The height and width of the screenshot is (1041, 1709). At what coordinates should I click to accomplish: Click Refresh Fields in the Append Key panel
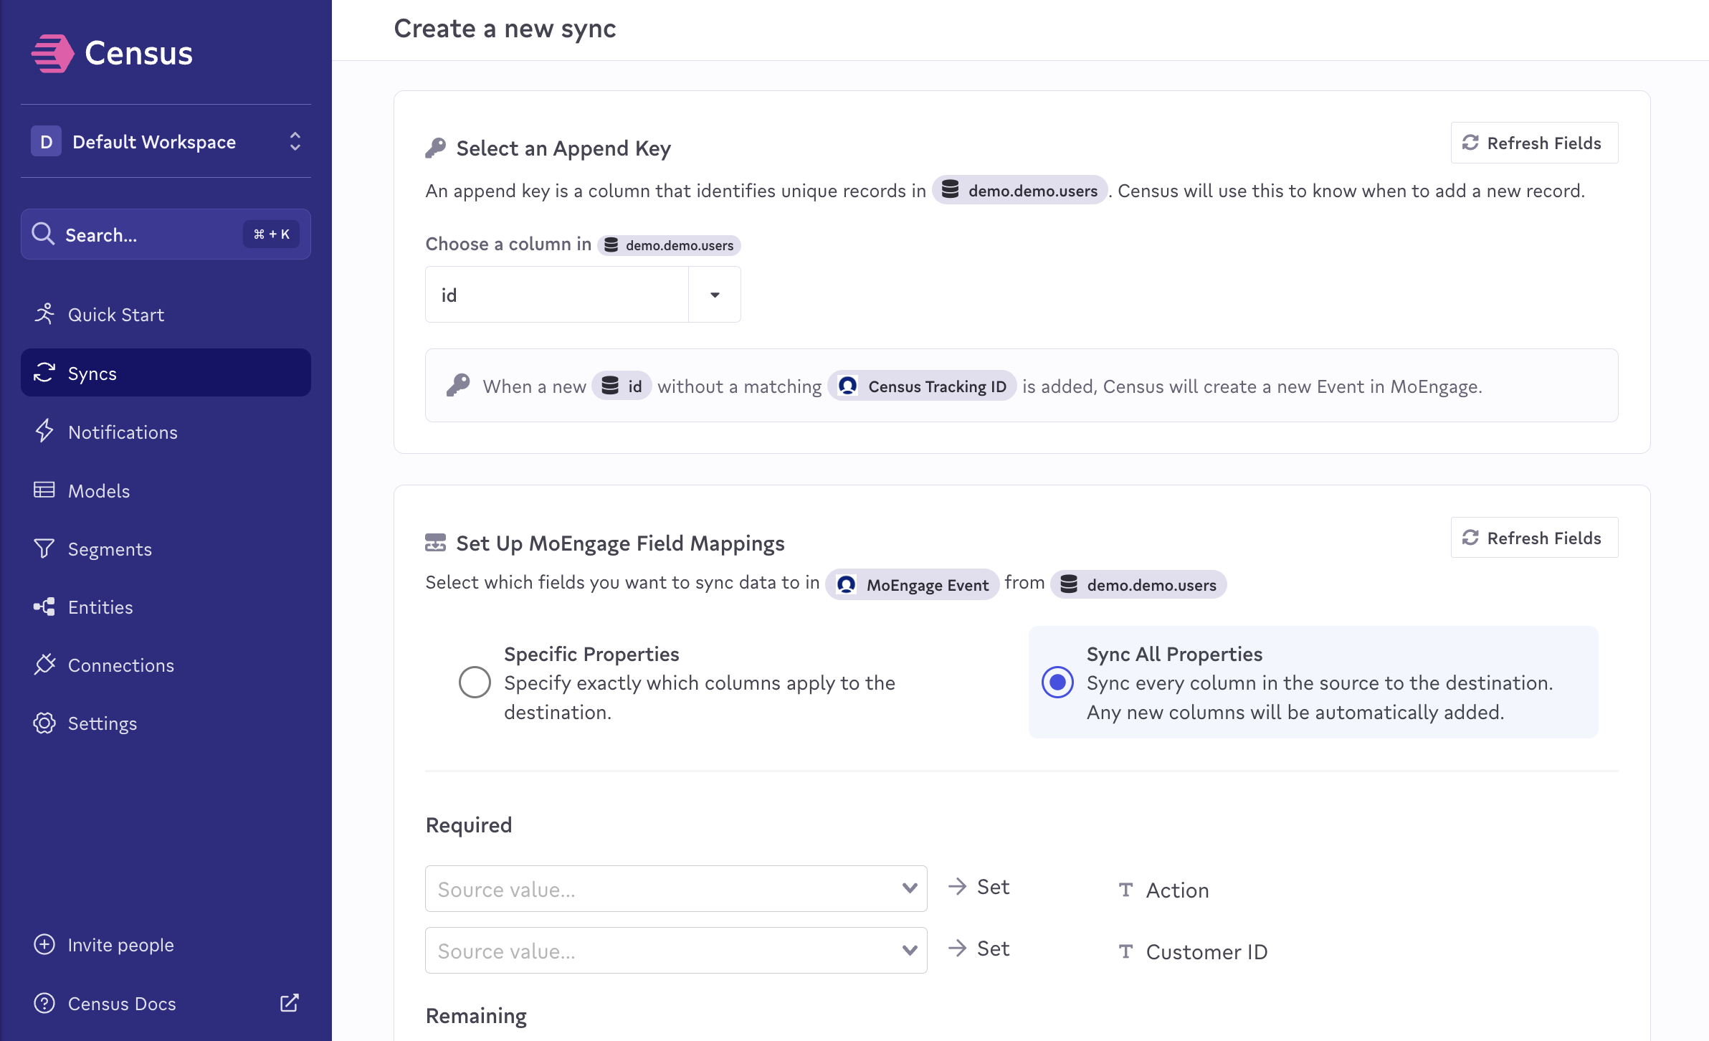tap(1533, 142)
